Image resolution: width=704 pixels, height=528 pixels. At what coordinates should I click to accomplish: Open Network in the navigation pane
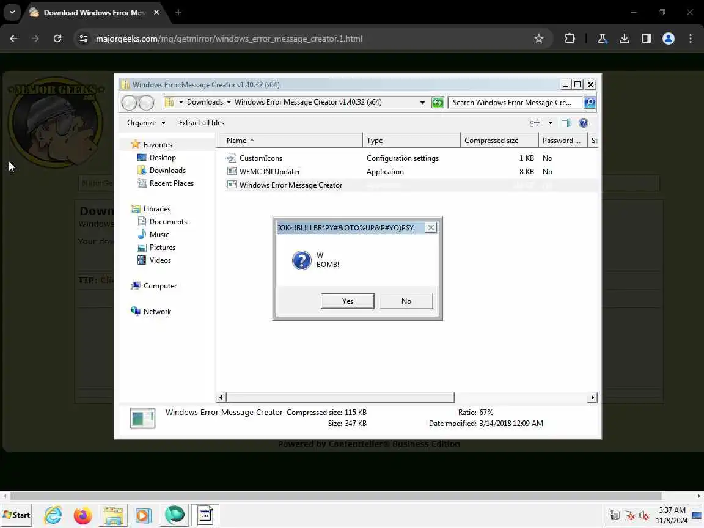click(157, 312)
